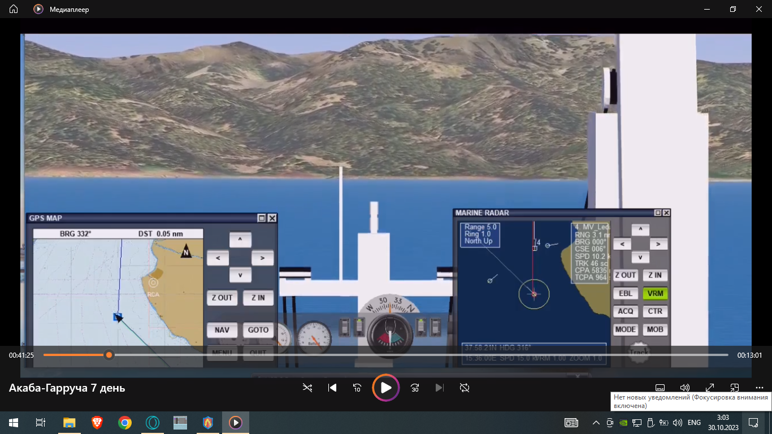This screenshot has width=772, height=434.
Task: Click Z IN in Marine Radar
Action: (x=655, y=275)
